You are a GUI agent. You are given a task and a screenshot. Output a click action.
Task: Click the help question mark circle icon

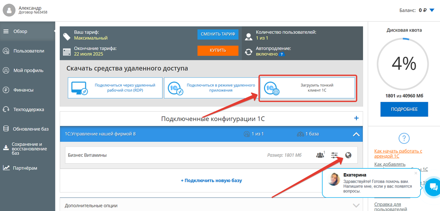coord(404,138)
